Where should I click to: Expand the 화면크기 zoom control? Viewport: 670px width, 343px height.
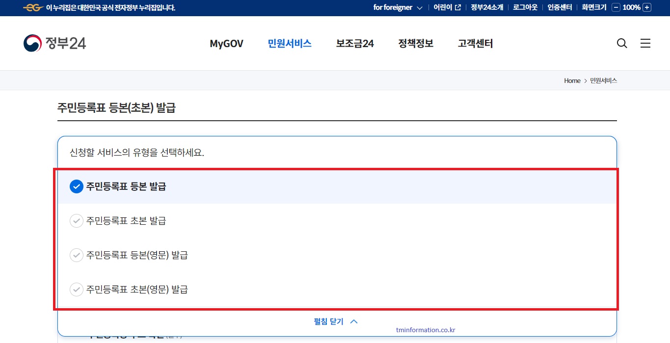click(x=593, y=7)
